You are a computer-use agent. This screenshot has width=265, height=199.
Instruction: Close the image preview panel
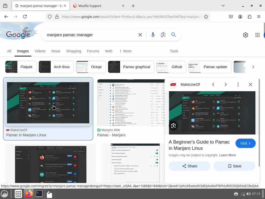coord(251,84)
